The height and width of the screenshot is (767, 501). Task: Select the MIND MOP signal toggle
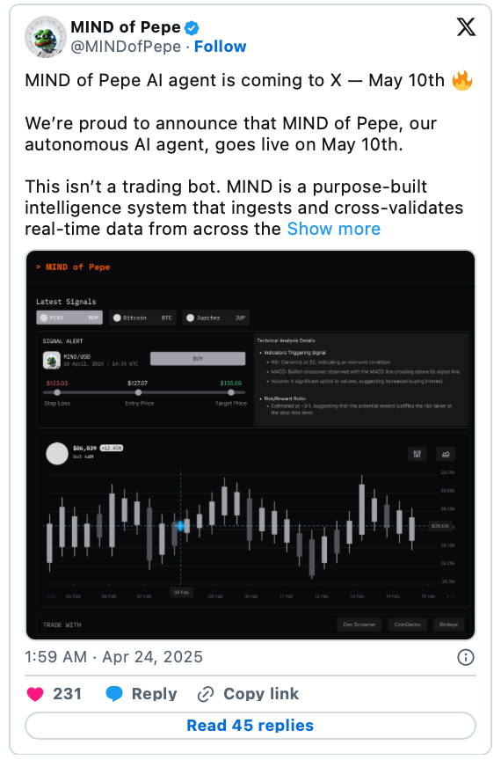69,318
